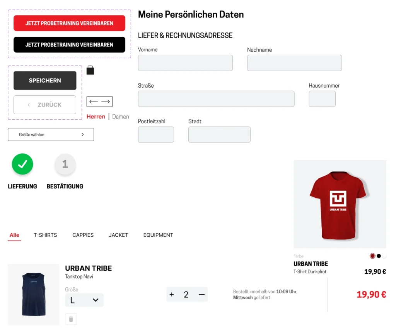Click the Bestätigung step number circle
396x334 pixels.
pyautogui.click(x=65, y=164)
